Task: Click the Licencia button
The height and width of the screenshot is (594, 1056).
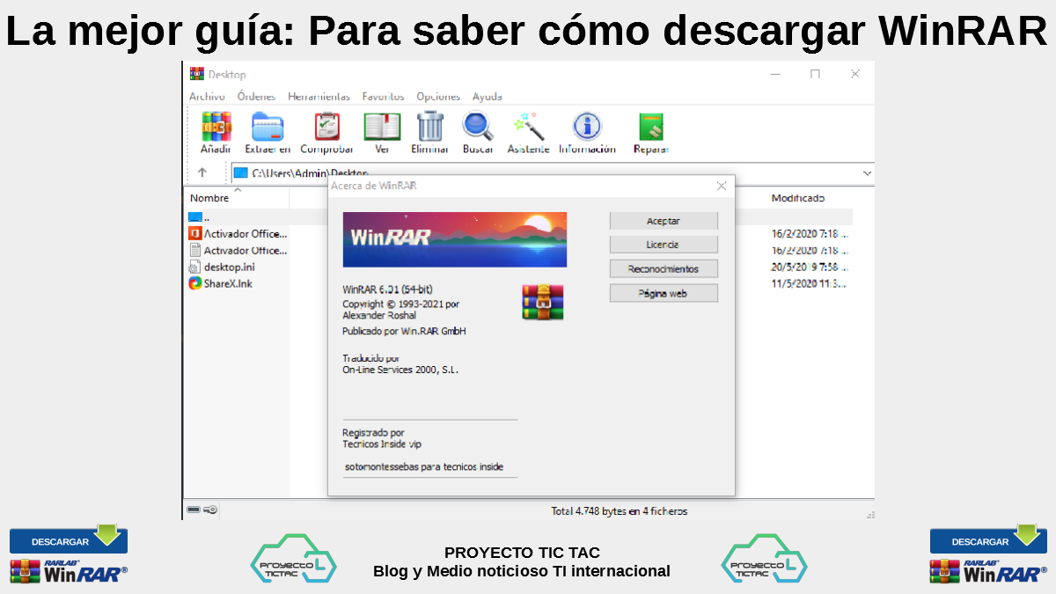Action: click(663, 245)
